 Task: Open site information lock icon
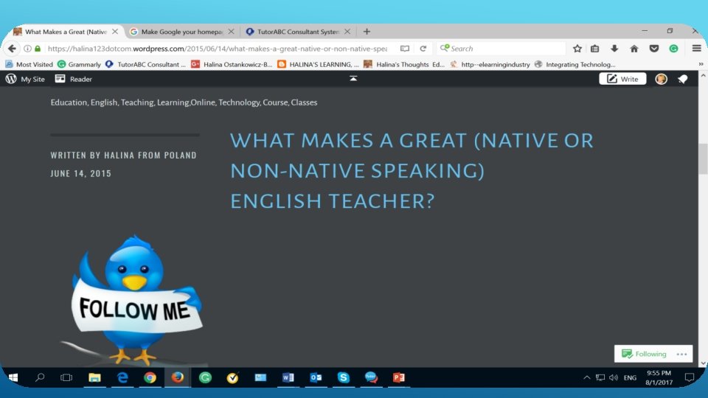tap(38, 49)
